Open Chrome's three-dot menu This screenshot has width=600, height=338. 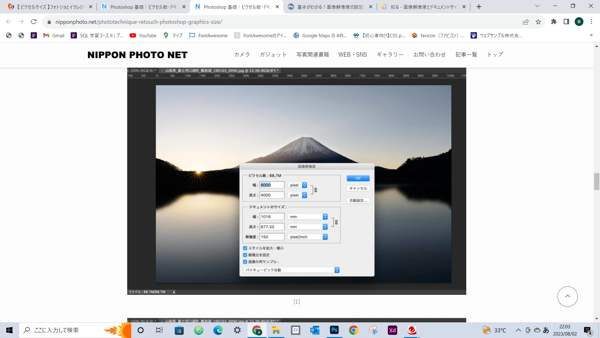point(591,22)
